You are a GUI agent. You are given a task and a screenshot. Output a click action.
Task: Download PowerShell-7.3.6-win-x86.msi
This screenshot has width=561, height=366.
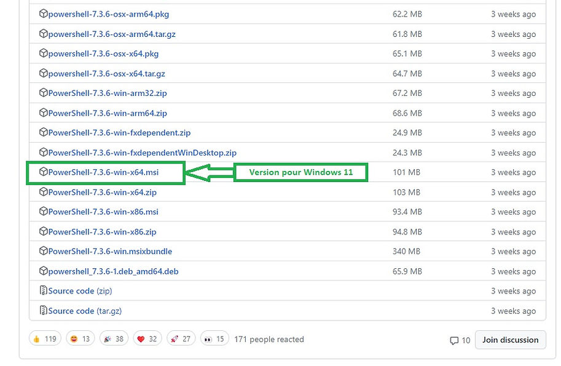tap(103, 212)
